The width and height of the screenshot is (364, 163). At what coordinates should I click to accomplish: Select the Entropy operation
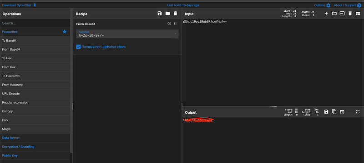tap(35, 111)
